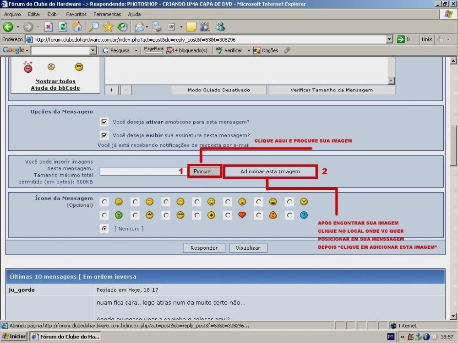Viewport: 458px width, 343px height.
Task: Refresh the page with the Refresh icon
Action: [63, 27]
